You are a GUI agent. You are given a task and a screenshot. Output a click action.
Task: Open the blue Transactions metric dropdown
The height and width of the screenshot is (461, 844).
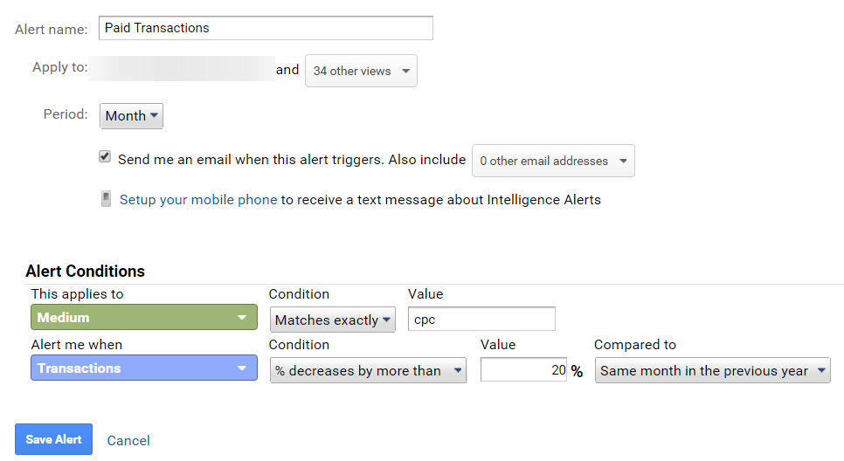pos(143,368)
